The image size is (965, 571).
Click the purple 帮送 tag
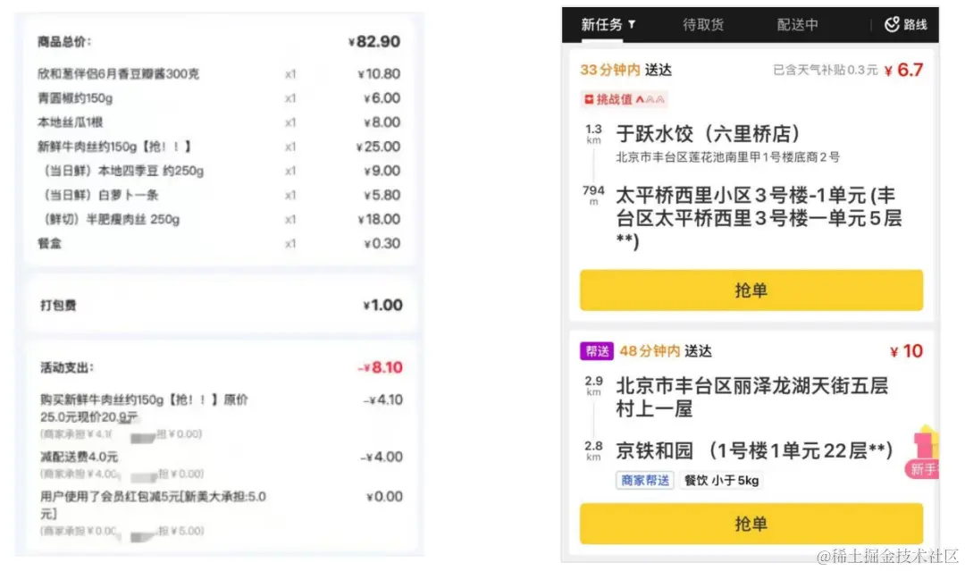(596, 351)
